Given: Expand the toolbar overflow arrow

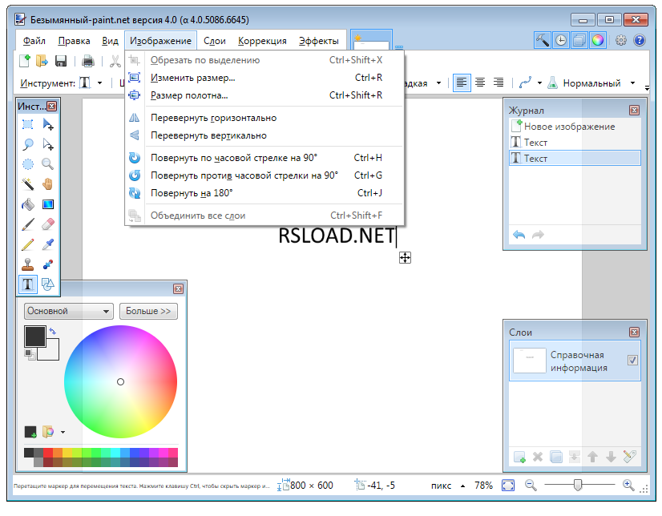Looking at the screenshot, I should [x=647, y=88].
